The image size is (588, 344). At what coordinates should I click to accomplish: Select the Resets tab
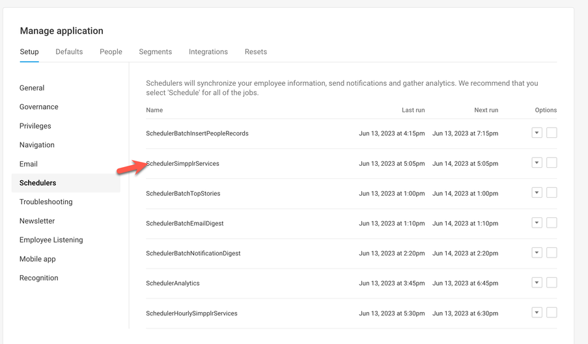click(256, 52)
